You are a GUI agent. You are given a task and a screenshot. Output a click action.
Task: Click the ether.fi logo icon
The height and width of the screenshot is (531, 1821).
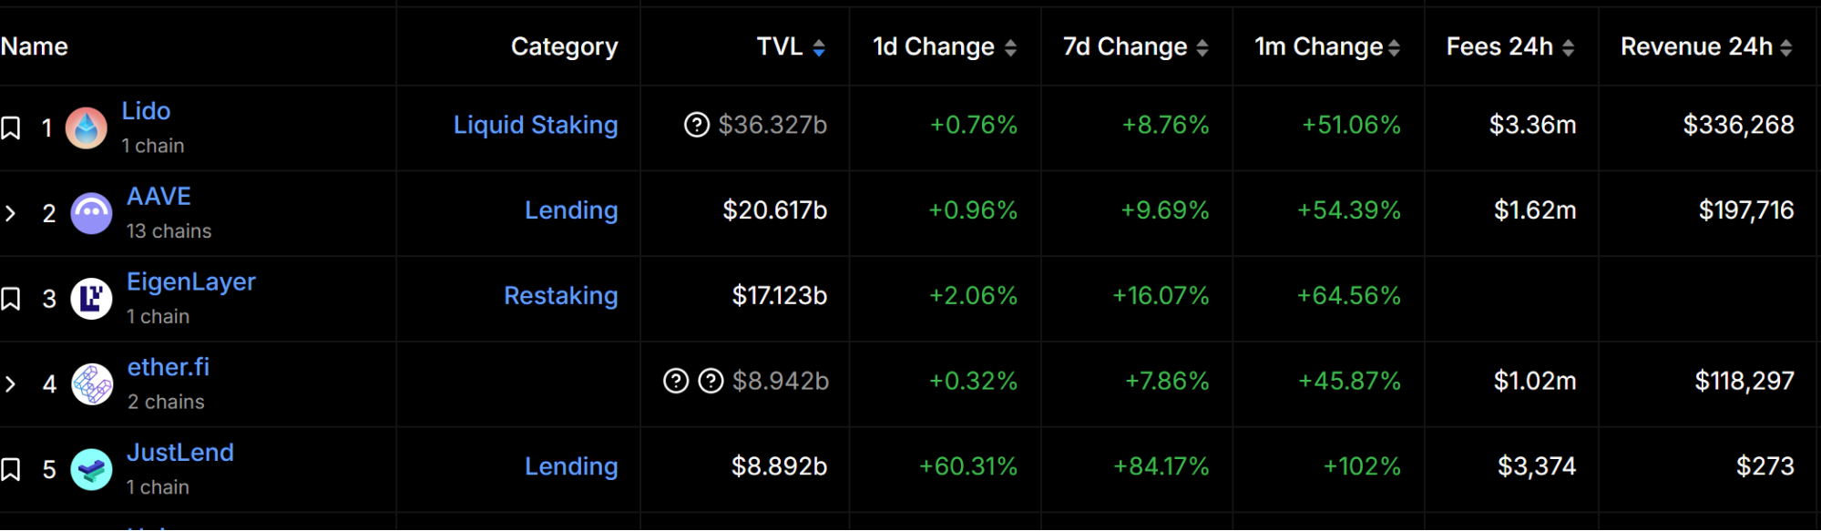coord(92,384)
